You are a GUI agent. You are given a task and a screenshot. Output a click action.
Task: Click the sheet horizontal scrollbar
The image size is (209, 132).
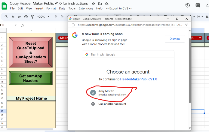pyautogui.click(x=30, y=129)
